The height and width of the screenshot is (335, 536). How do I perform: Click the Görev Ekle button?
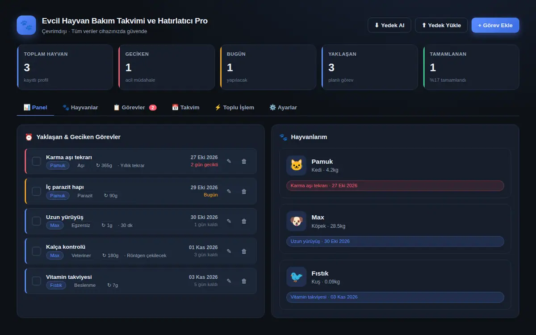click(495, 25)
